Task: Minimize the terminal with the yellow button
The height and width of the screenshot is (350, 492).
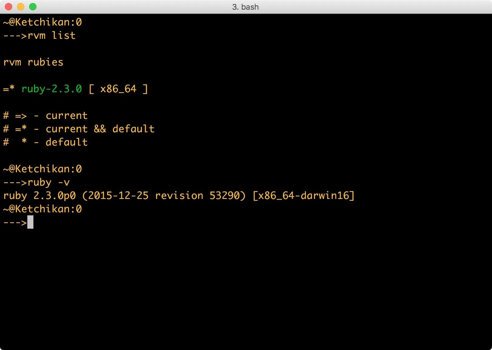Action: 21,7
